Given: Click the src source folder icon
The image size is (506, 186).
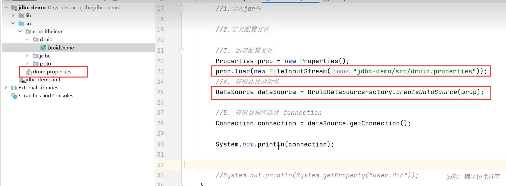Looking at the screenshot, I should coord(21,23).
